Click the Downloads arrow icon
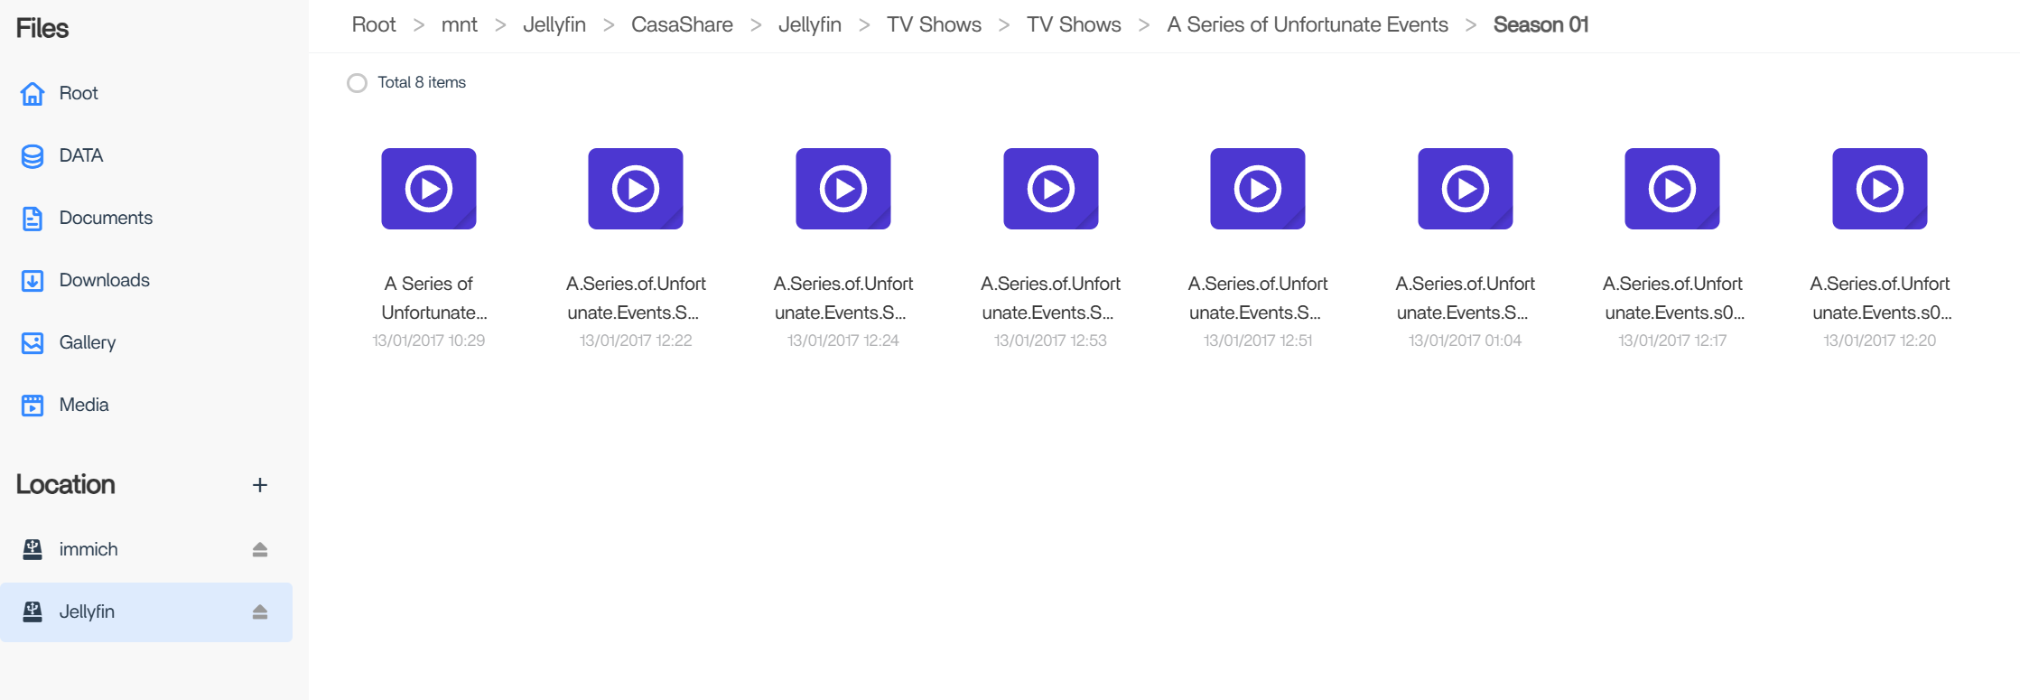2020x700 pixels. [x=33, y=281]
